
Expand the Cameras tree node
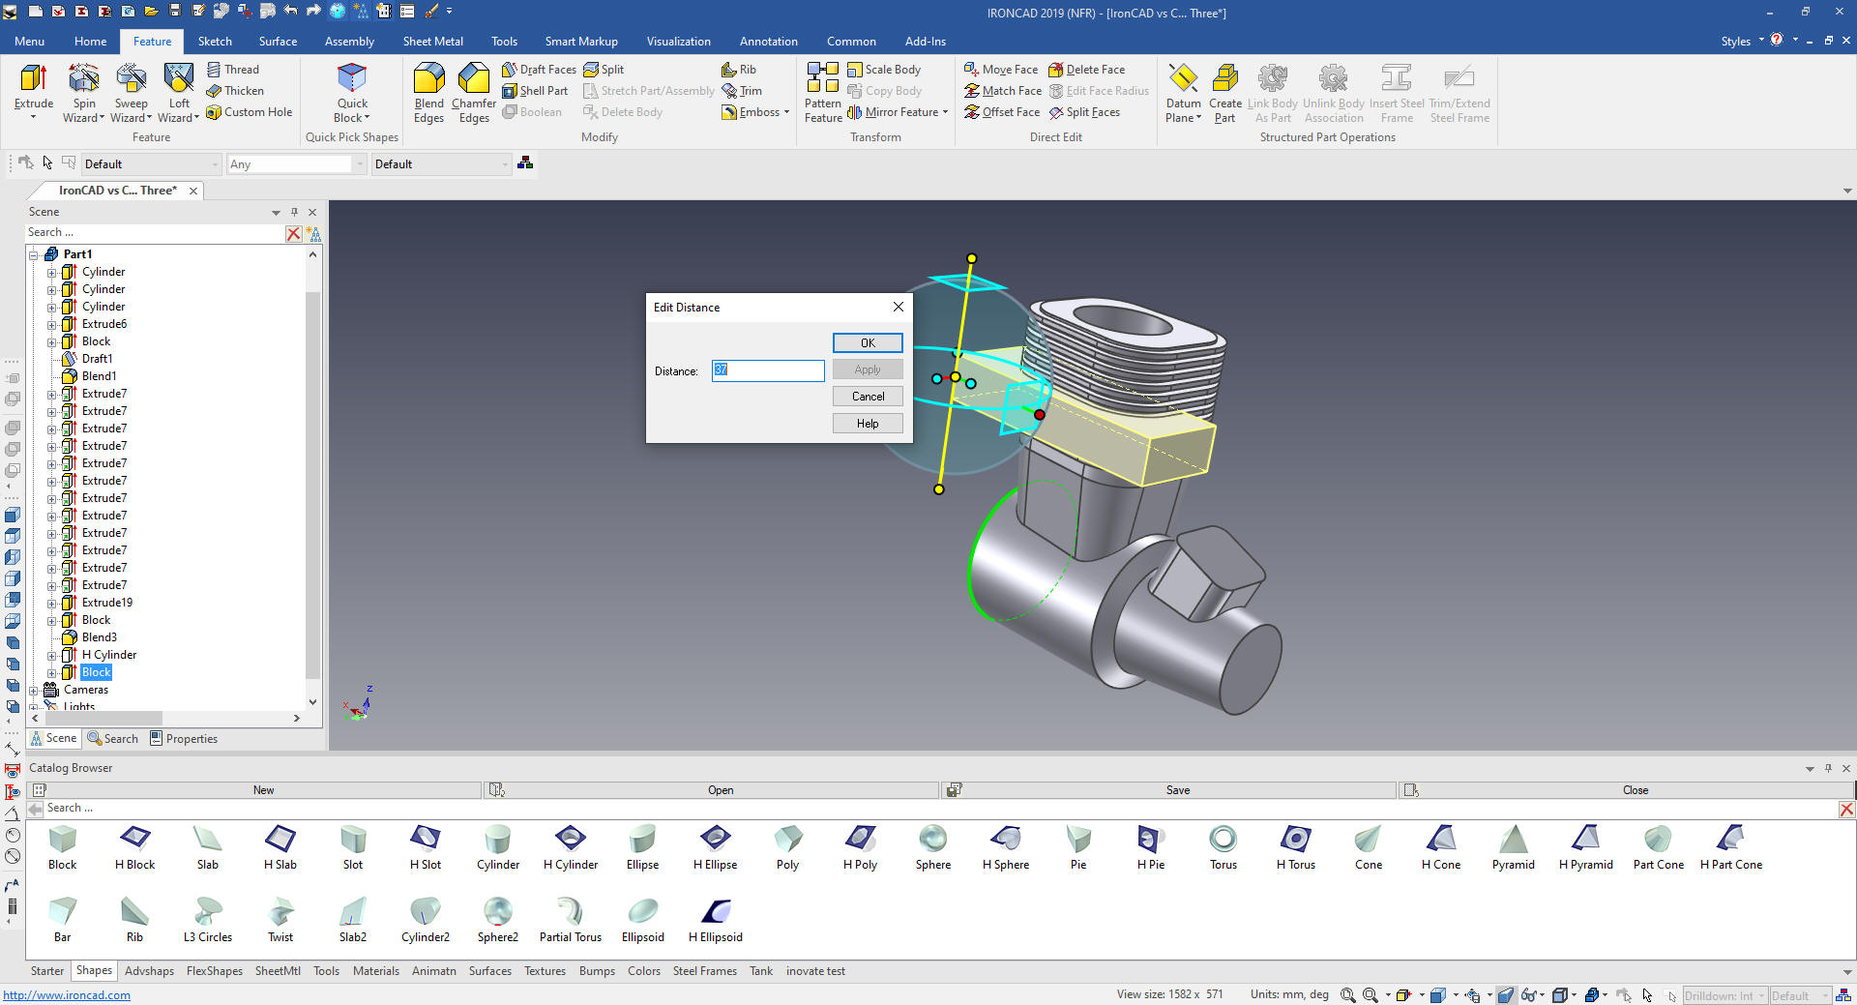[34, 691]
